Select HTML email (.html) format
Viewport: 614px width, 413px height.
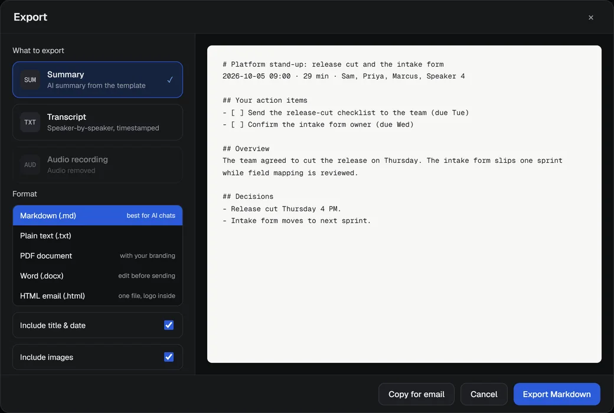[97, 296]
